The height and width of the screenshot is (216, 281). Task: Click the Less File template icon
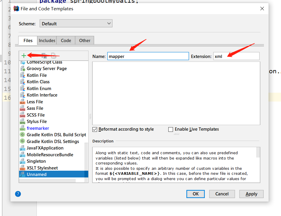point(22,102)
